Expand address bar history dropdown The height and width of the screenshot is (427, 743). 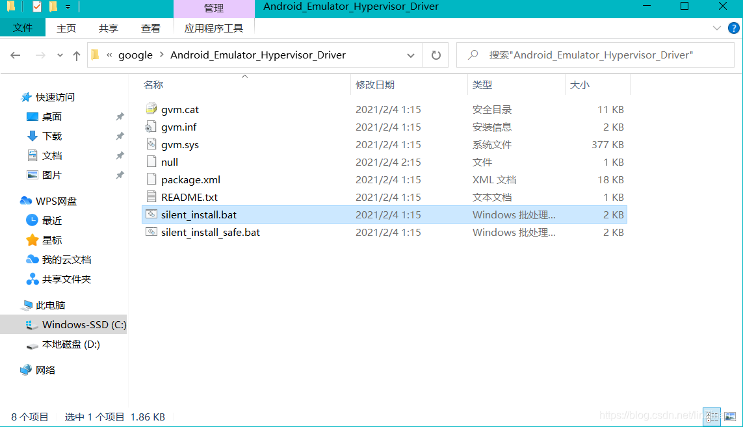point(411,55)
